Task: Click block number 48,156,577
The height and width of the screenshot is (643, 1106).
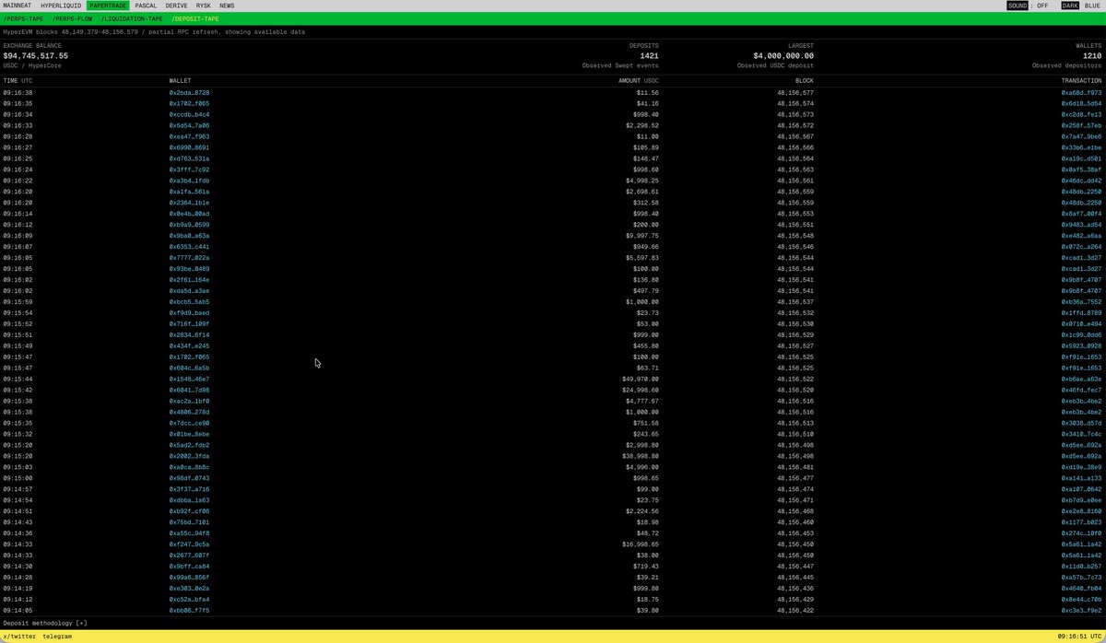Action: tap(795, 93)
